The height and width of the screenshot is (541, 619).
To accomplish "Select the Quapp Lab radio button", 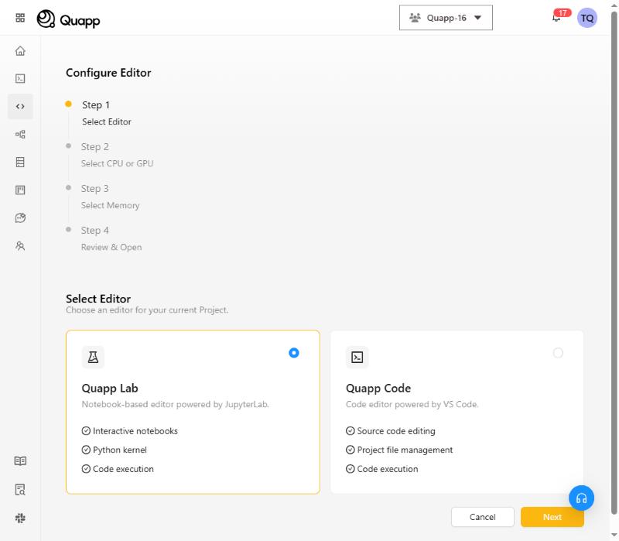I will click(294, 353).
